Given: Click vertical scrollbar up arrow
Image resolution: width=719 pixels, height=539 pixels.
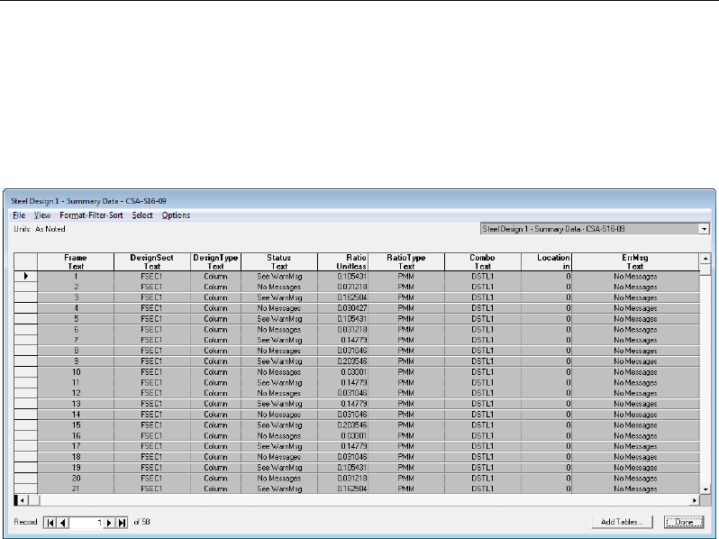Looking at the screenshot, I should (705, 259).
